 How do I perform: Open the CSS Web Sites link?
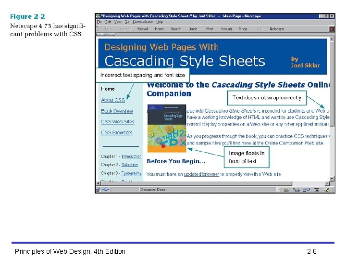click(x=118, y=122)
